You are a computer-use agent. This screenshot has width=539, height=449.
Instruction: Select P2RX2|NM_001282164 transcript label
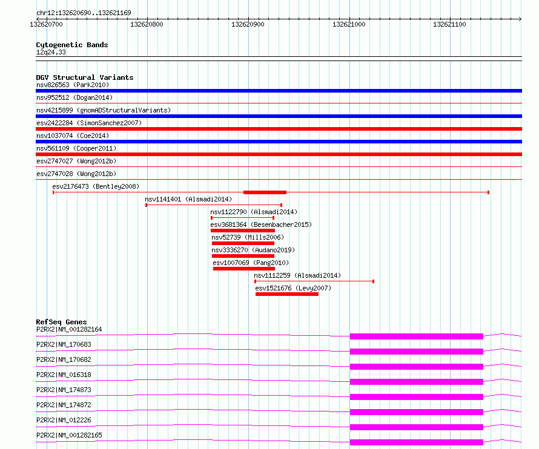[69, 329]
